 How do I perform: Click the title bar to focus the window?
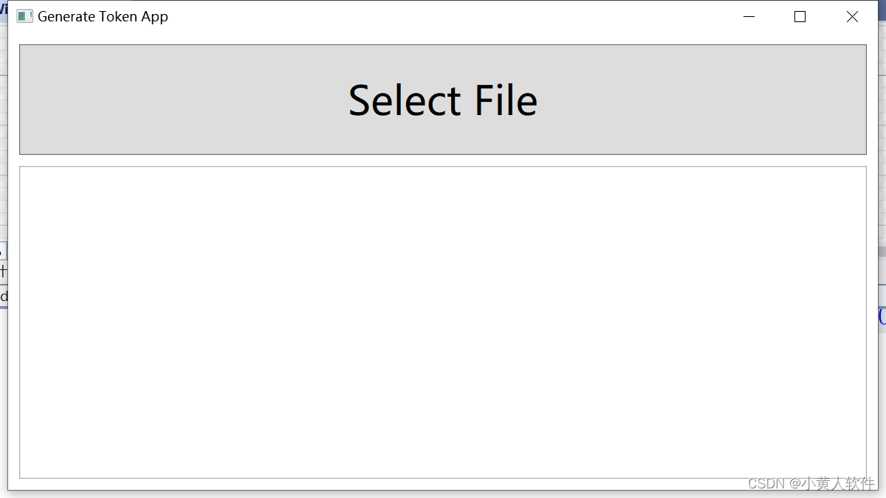(443, 15)
